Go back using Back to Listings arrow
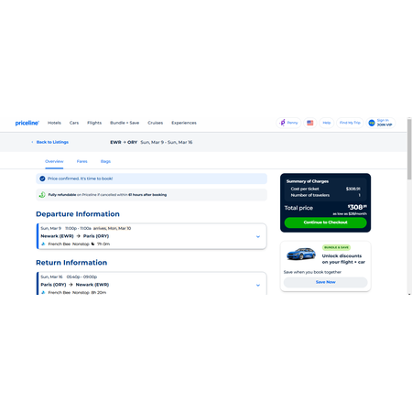The width and height of the screenshot is (412, 412). (x=32, y=142)
